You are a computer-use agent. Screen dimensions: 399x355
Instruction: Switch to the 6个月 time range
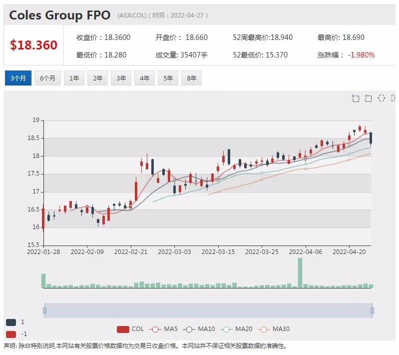tap(47, 78)
